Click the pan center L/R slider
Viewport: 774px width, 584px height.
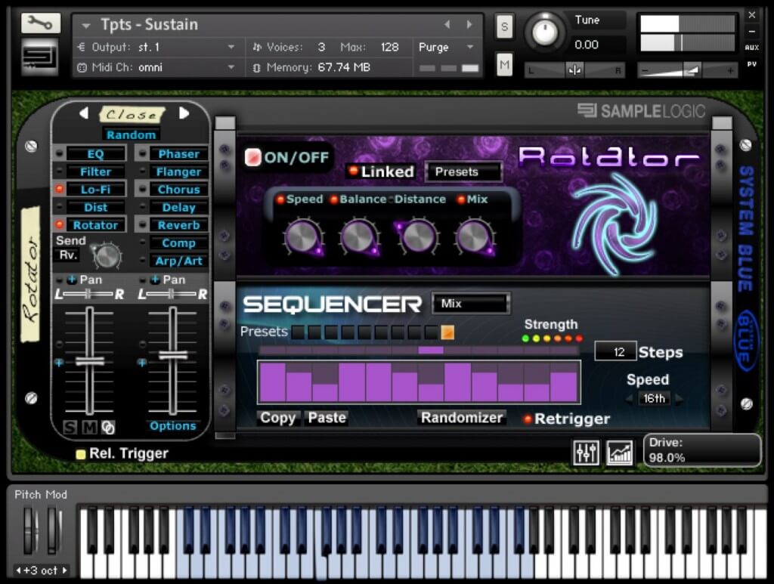click(x=574, y=70)
